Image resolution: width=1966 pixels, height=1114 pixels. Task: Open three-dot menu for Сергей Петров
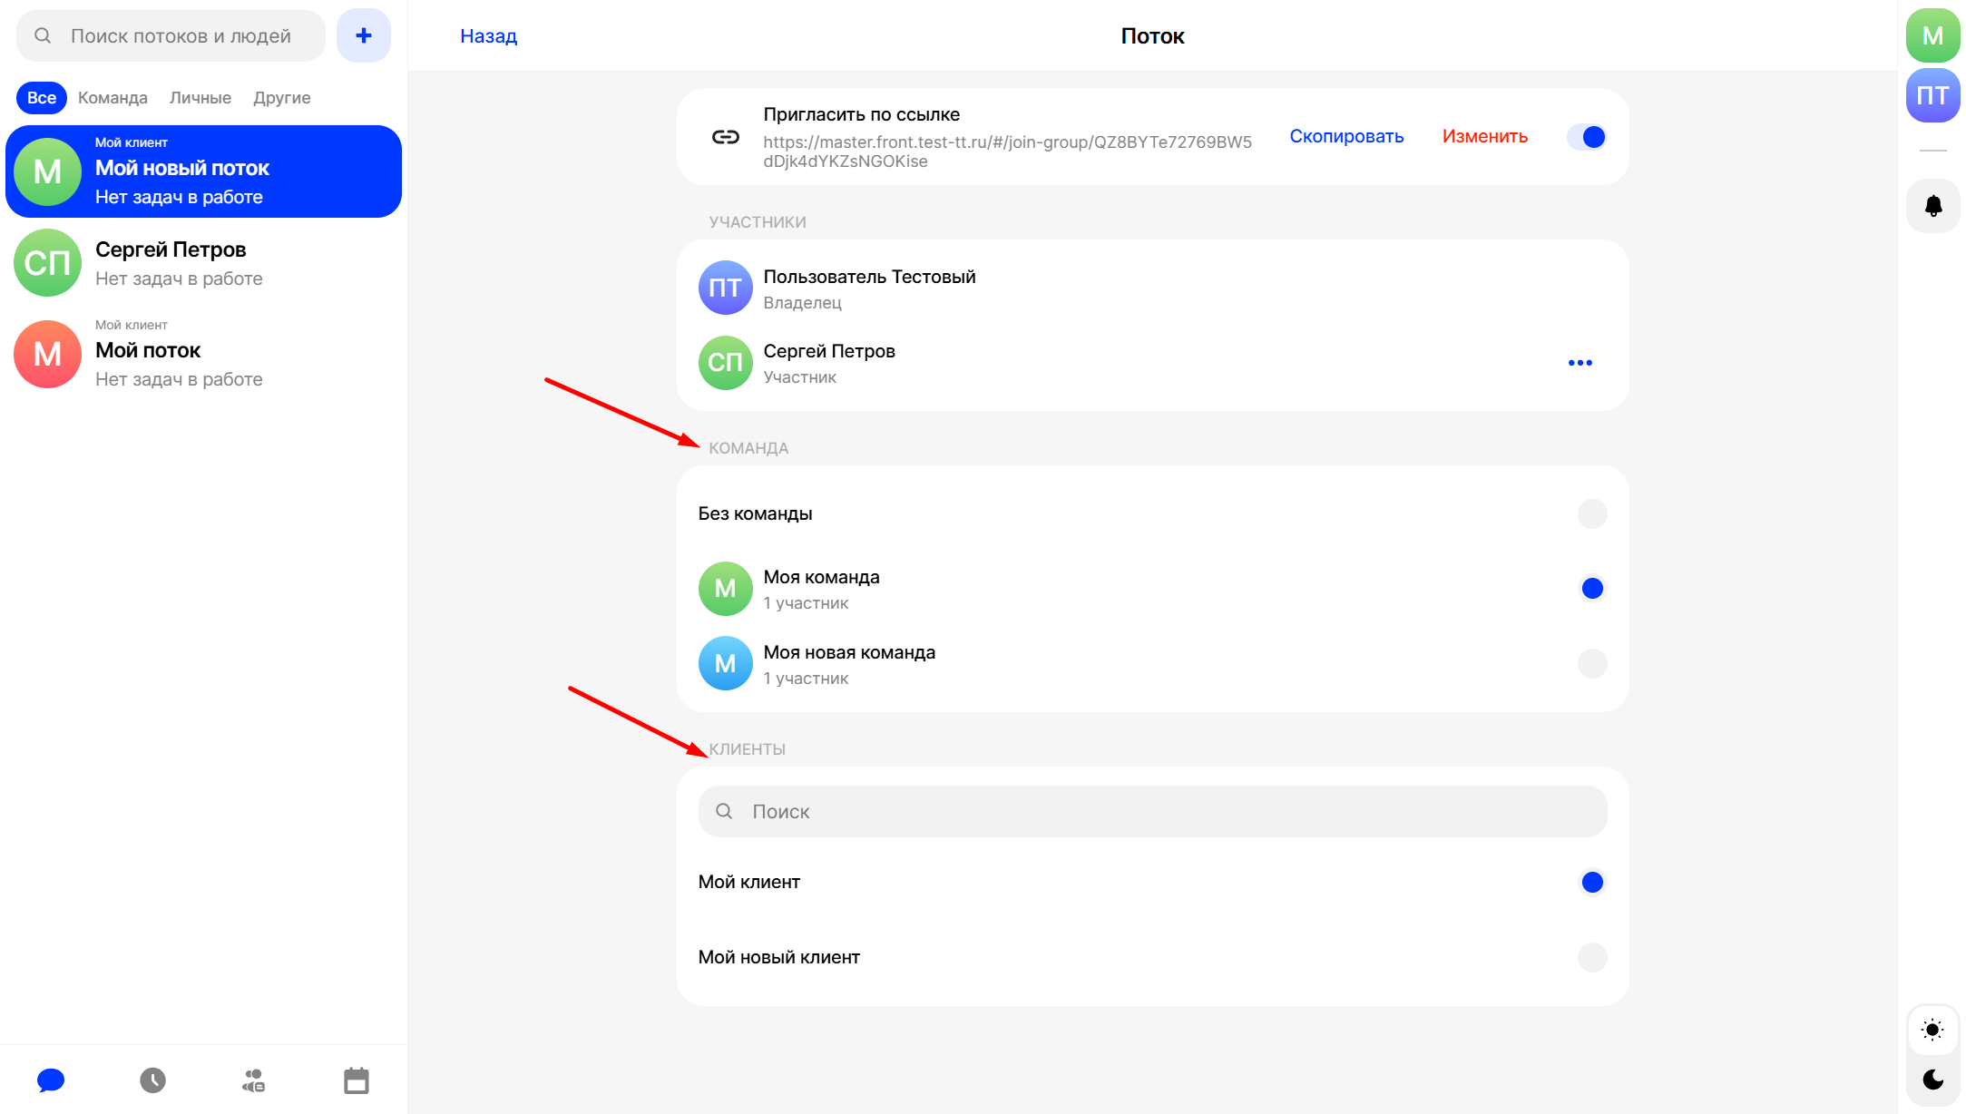tap(1580, 363)
